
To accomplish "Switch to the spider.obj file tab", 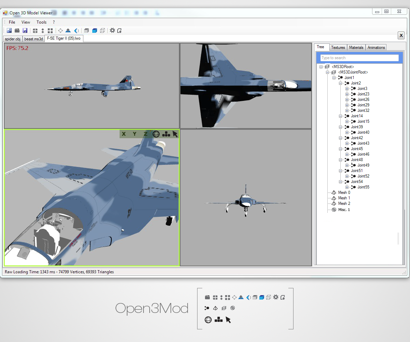I will pyautogui.click(x=13, y=39).
